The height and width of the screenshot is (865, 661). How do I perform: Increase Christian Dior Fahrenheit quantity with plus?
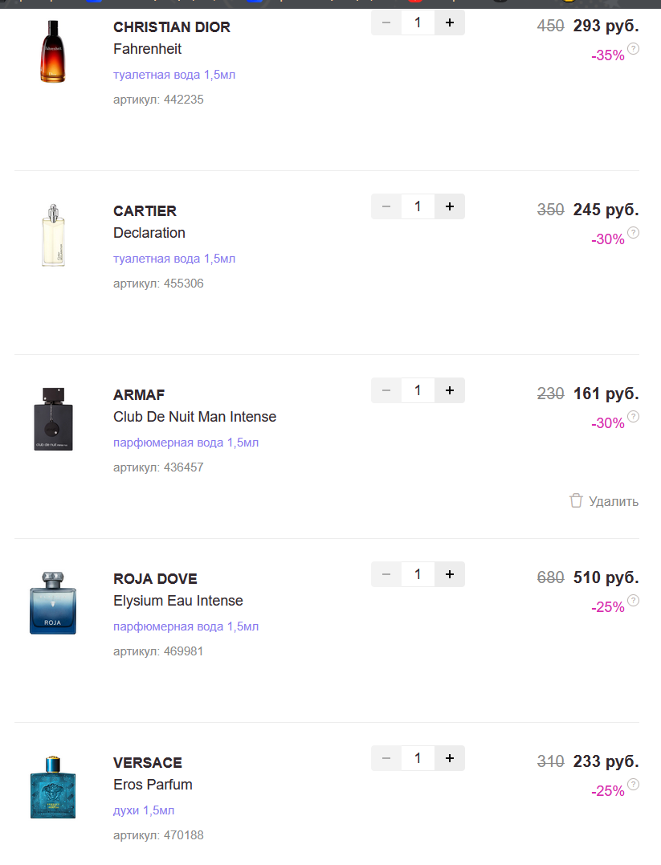pyautogui.click(x=449, y=22)
